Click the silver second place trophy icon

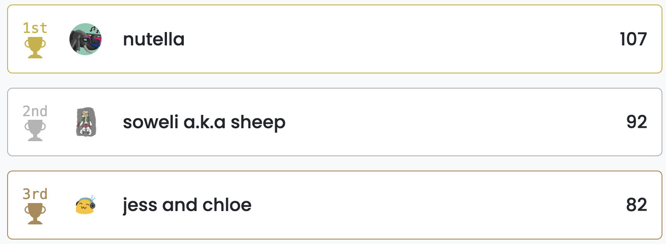pos(35,130)
